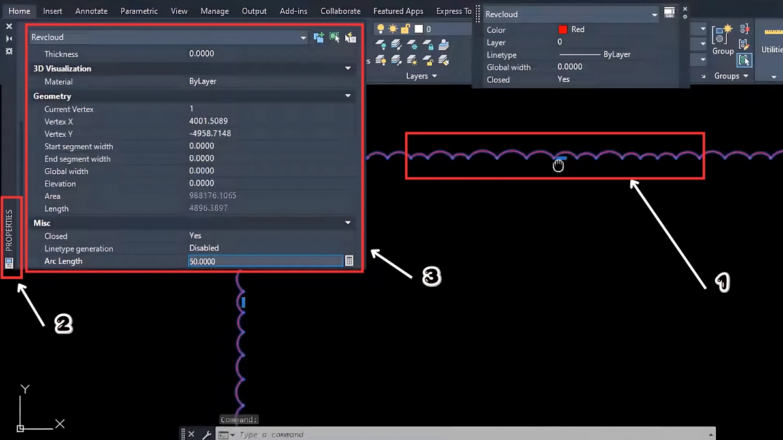Click the Type a command input

tap(271, 434)
